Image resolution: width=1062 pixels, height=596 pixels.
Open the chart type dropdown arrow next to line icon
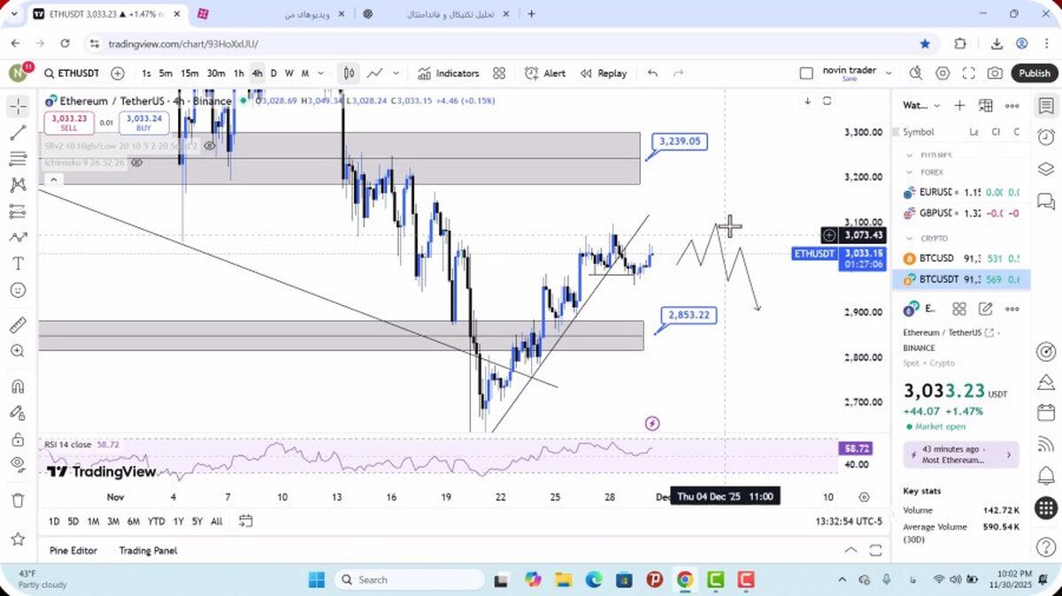point(396,73)
